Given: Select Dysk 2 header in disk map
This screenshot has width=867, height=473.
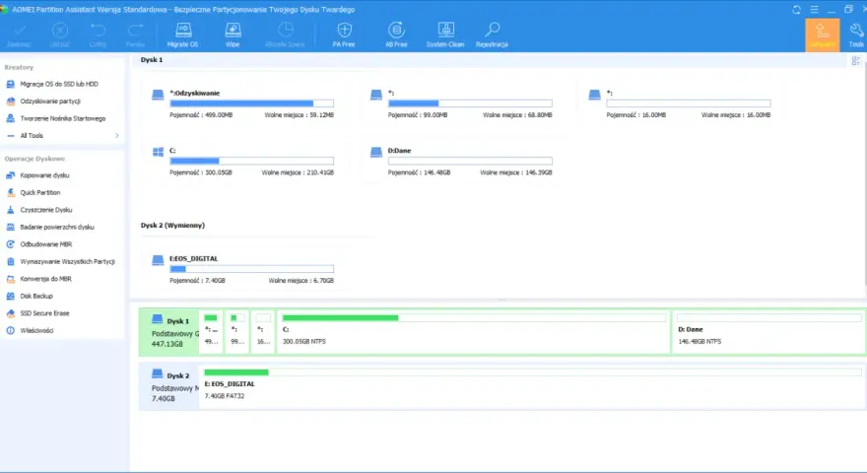Looking at the screenshot, I should (x=169, y=386).
